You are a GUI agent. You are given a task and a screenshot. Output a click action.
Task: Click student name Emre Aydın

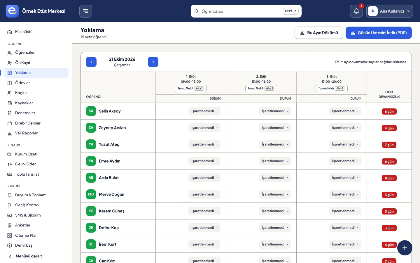coord(109,161)
